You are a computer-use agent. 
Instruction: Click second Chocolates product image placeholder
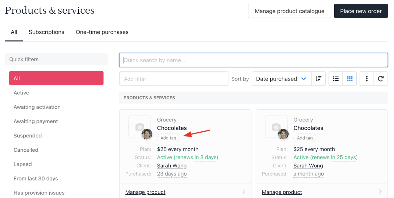click(276, 127)
